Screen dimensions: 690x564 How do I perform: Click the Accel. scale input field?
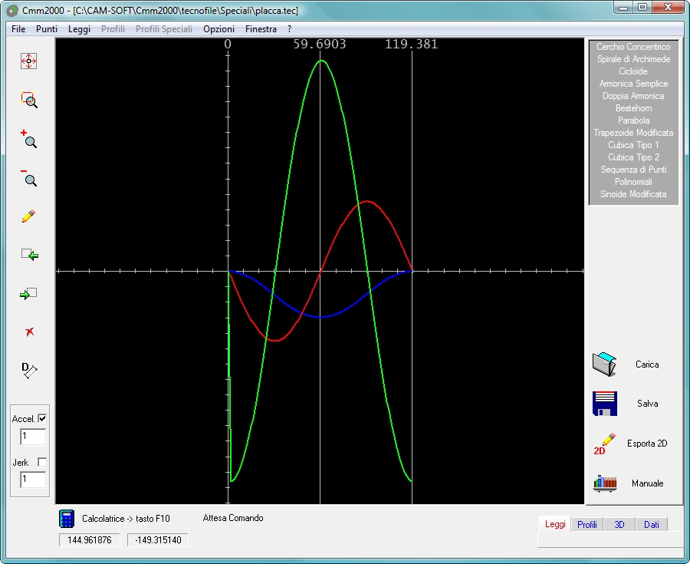pyautogui.click(x=33, y=437)
